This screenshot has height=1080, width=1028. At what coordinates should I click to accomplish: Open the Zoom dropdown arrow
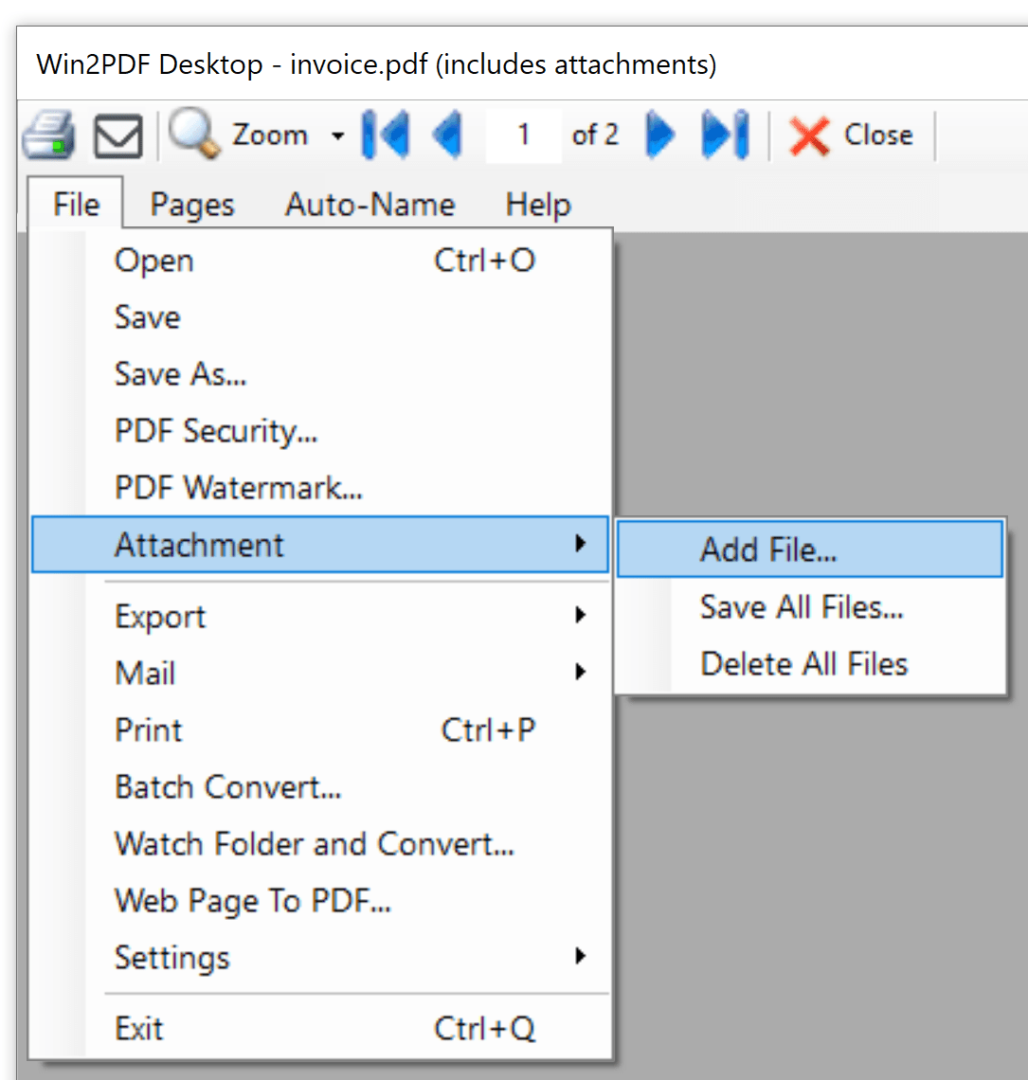tap(337, 136)
